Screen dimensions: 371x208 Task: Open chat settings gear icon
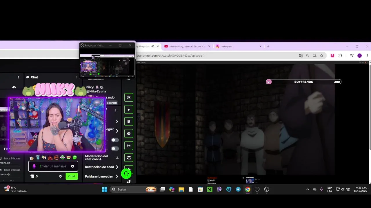tap(60, 176)
